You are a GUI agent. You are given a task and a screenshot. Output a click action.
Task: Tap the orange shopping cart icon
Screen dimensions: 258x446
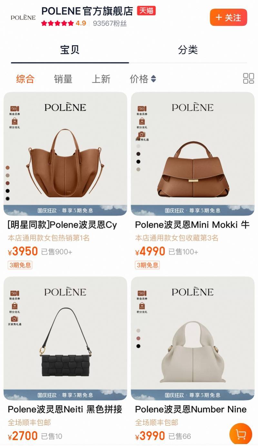click(x=241, y=434)
